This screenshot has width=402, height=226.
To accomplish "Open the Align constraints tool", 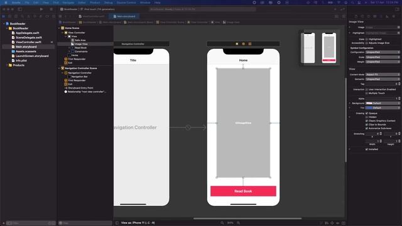I will (327, 223).
